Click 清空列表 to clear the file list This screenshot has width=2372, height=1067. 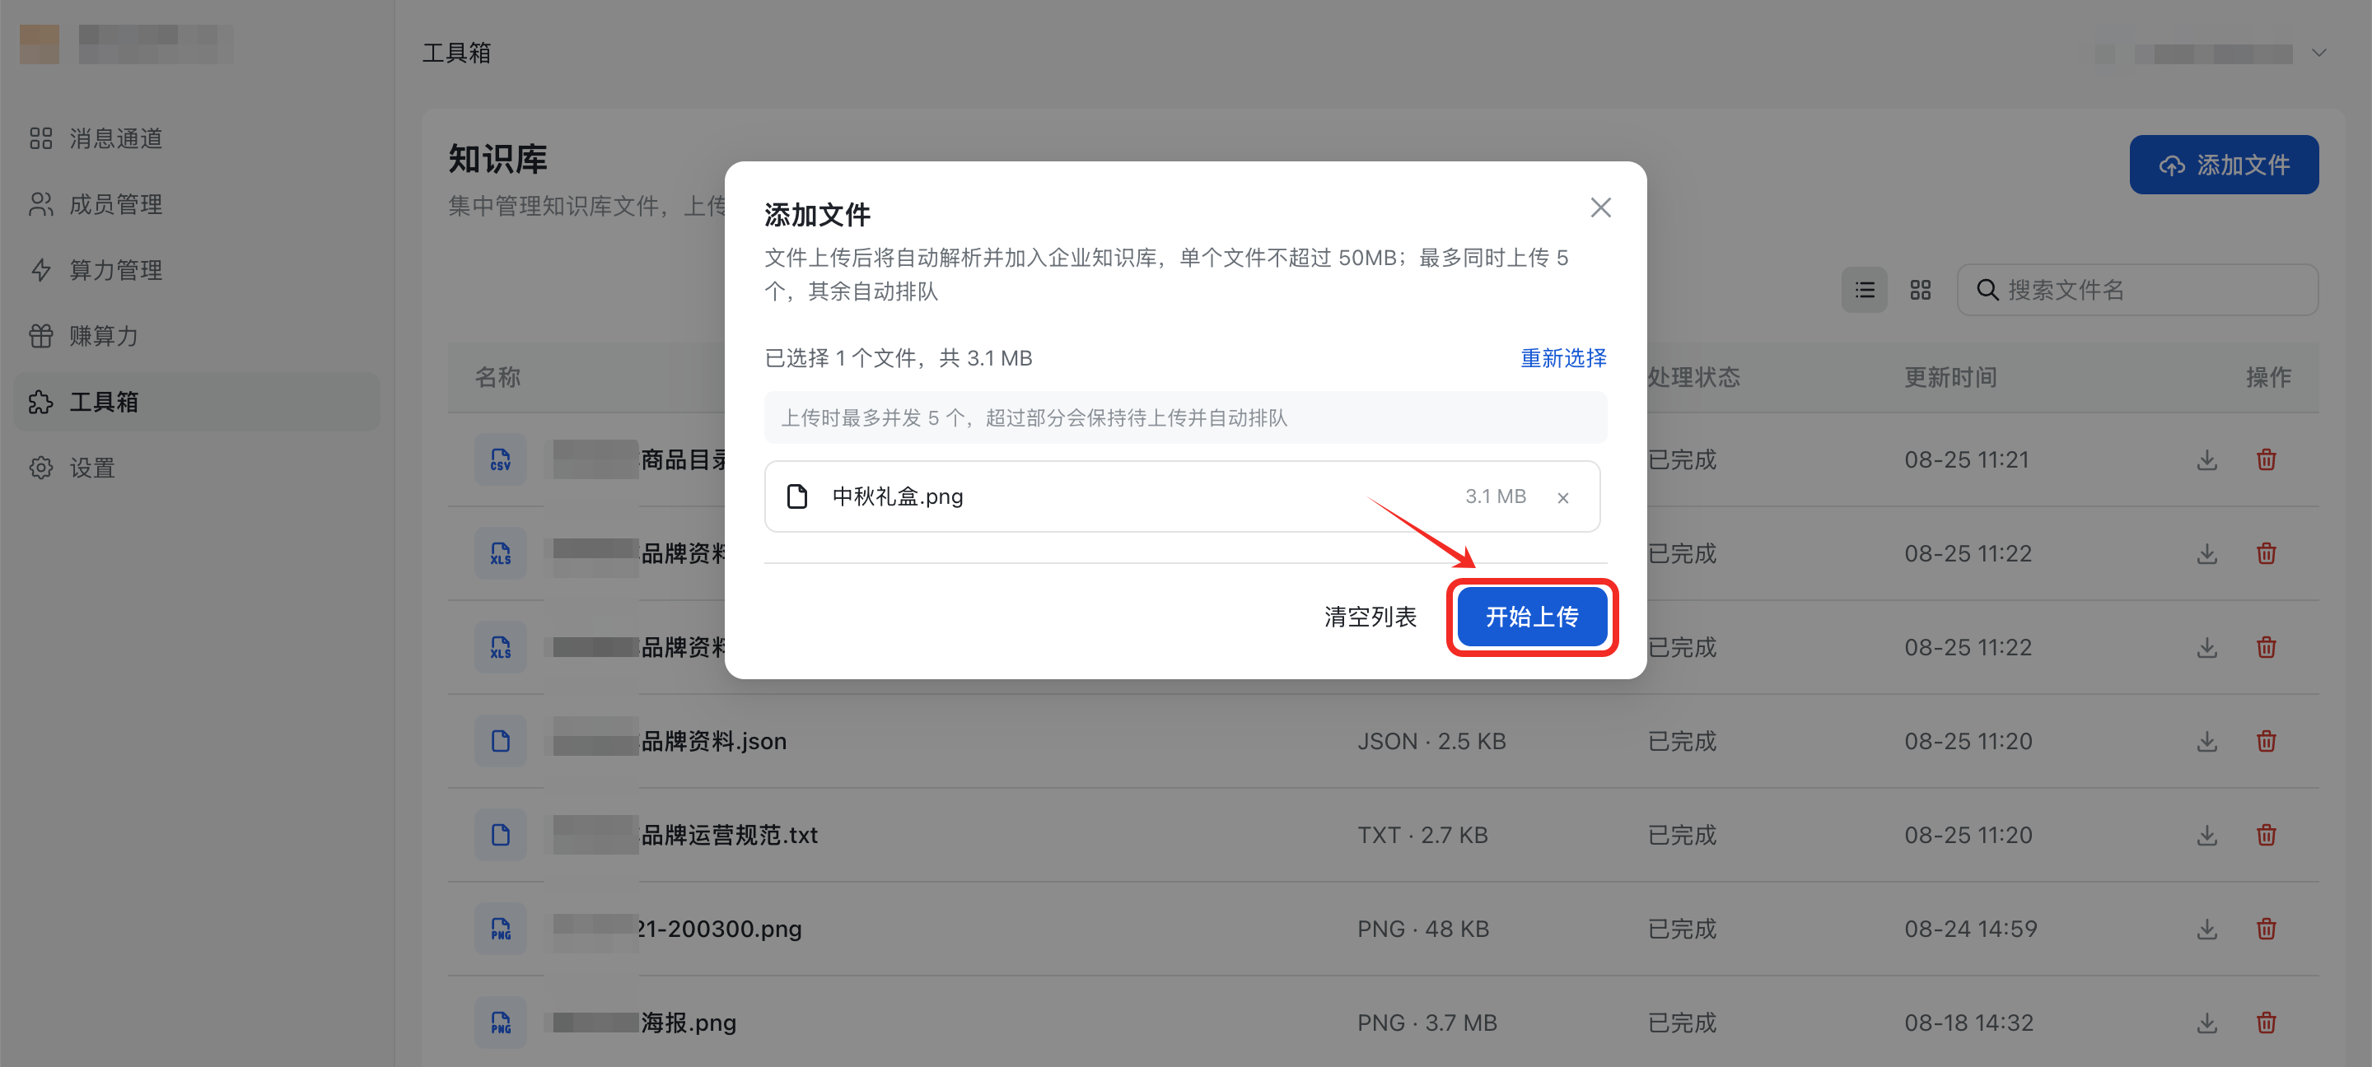(x=1370, y=617)
